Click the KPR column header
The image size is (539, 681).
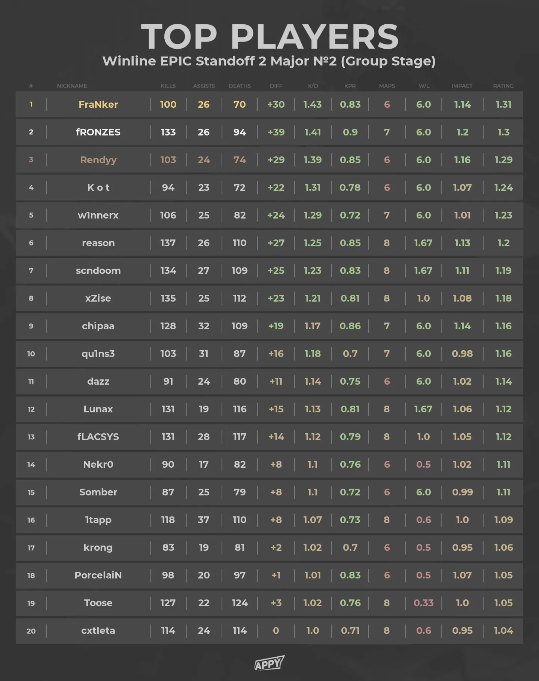tap(350, 86)
